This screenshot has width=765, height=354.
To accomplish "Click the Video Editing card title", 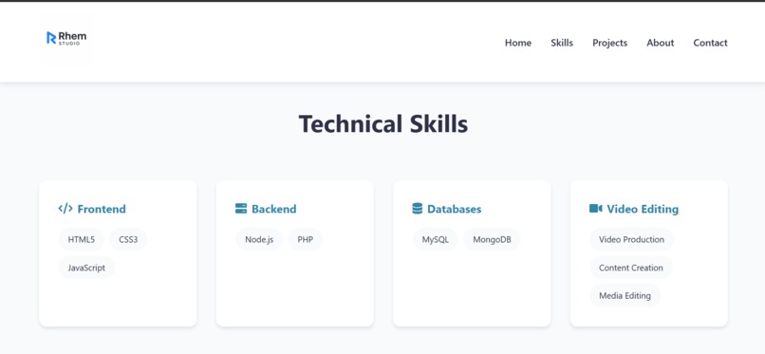I will point(643,209).
